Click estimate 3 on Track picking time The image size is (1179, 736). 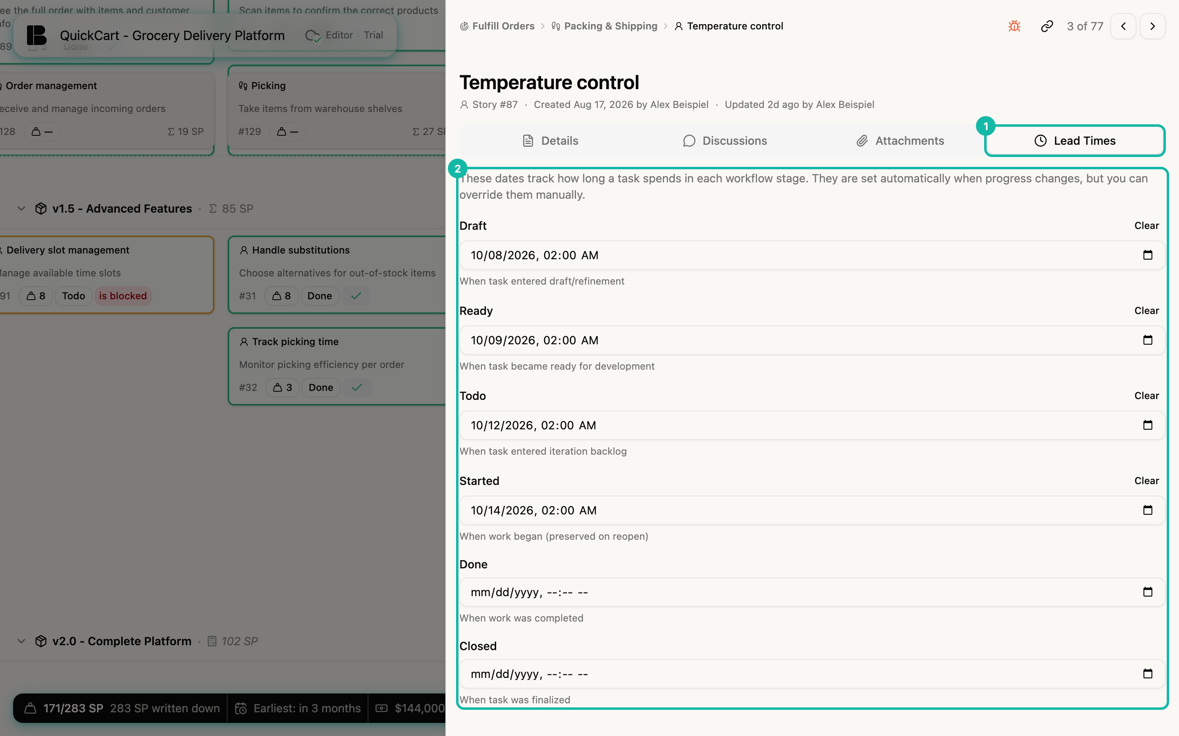point(282,388)
